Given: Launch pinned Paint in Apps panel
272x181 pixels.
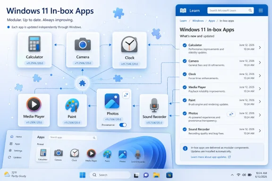Looking at the screenshot, I should tap(107, 156).
